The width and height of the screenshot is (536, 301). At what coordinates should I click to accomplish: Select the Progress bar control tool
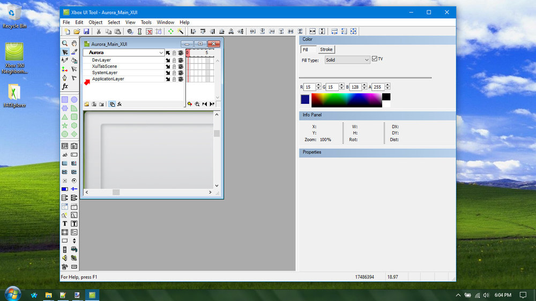point(65,189)
